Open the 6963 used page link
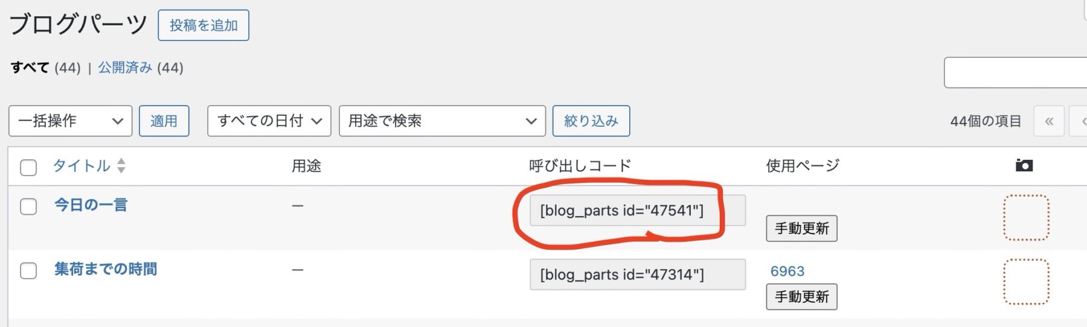 tap(787, 271)
